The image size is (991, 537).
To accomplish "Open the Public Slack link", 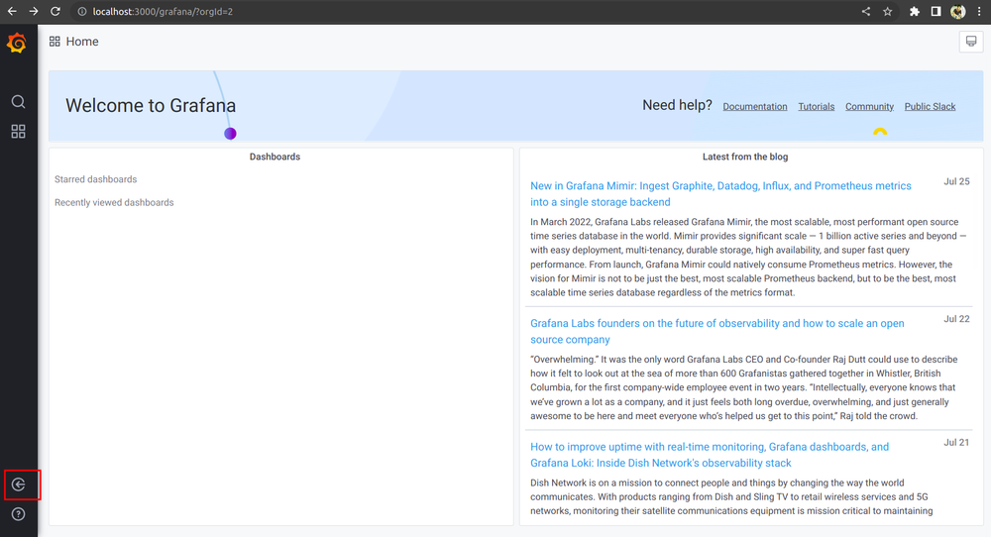I will 930,107.
